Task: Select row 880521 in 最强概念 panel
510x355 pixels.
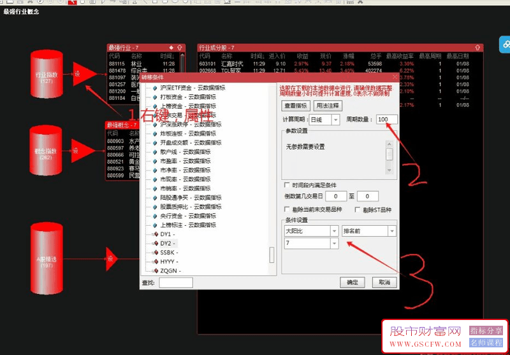Action: (123, 162)
